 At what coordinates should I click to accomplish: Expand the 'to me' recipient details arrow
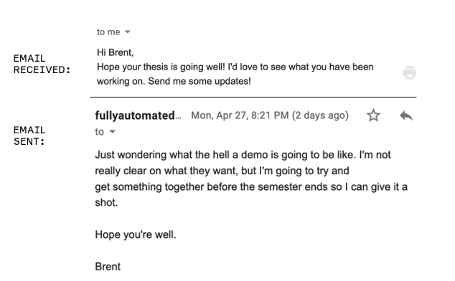128,32
